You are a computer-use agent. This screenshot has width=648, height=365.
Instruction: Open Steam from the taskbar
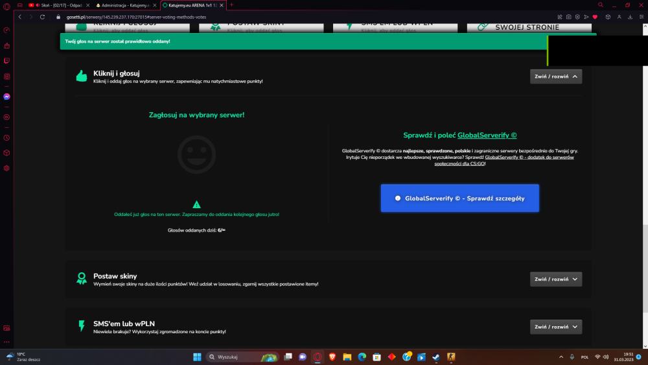click(436, 357)
